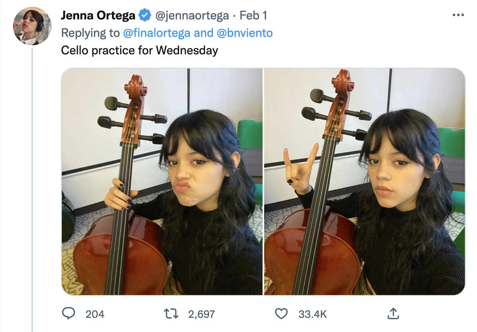Open the round profile avatar picture
The image size is (477, 332).
pos(32,26)
